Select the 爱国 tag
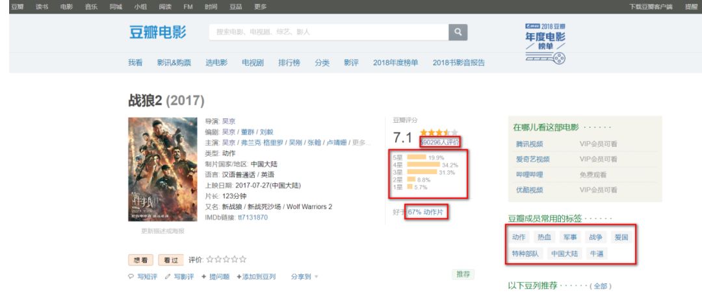702x293 pixels. [x=621, y=237]
